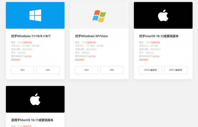Screen dimensions: 198x127
Task: Click release date in Windows 11 card
Action: tap(27, 49)
